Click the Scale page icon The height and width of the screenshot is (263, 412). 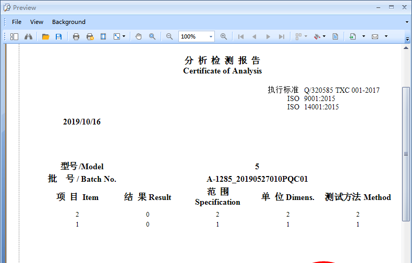117,36
